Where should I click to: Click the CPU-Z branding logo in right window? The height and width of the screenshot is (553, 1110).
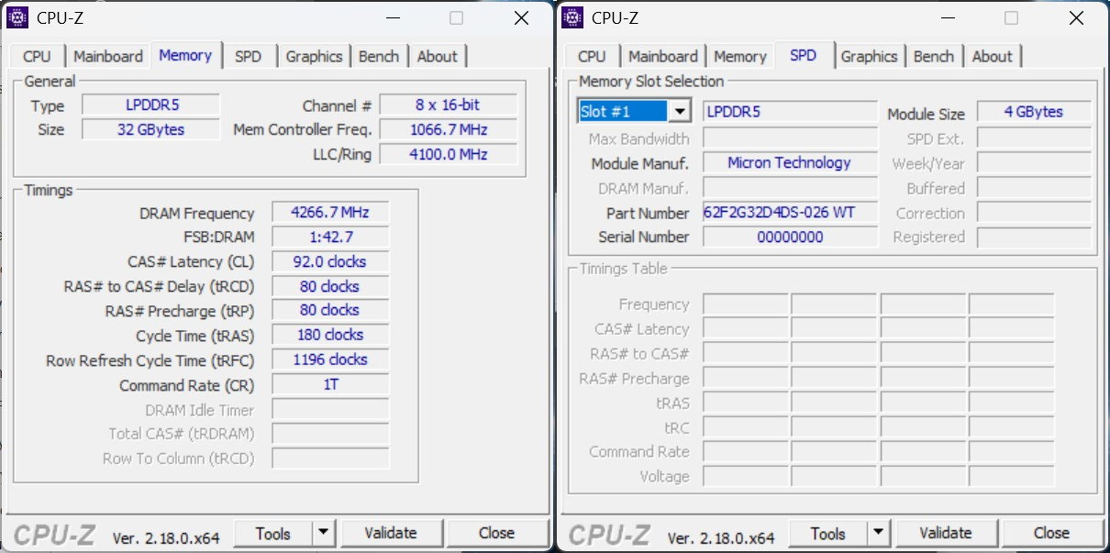[x=608, y=532]
